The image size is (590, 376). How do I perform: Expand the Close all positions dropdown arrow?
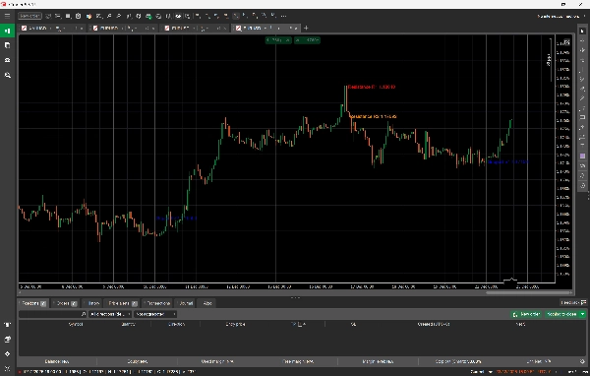(x=583, y=314)
